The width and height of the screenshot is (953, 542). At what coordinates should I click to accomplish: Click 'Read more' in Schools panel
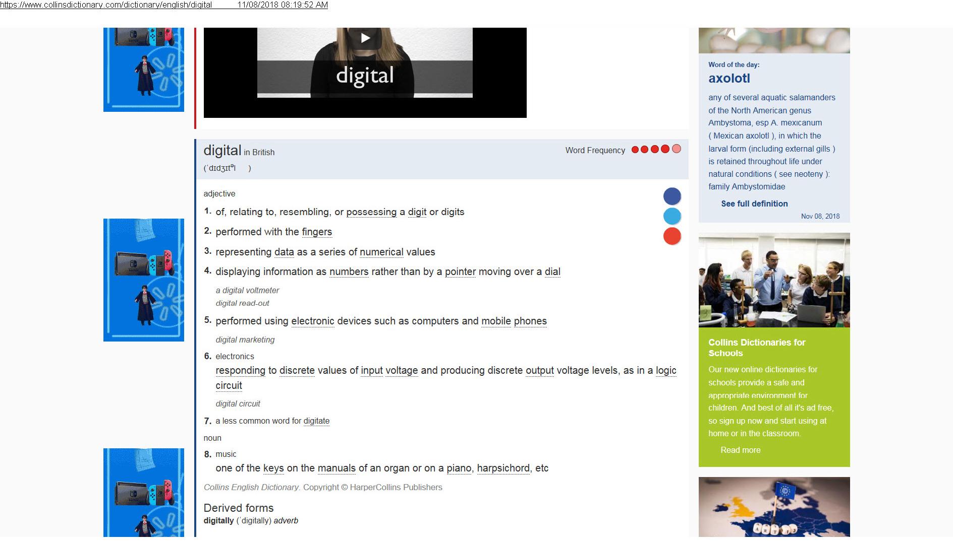[740, 450]
